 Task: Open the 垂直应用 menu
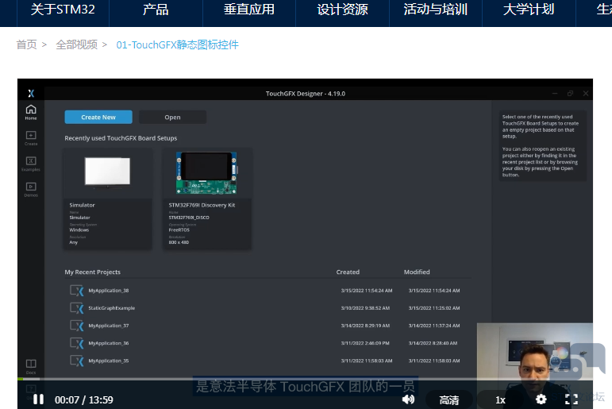pos(249,10)
